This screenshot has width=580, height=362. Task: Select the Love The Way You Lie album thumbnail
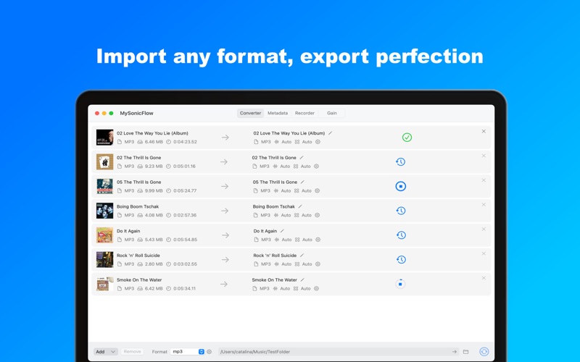tap(104, 138)
